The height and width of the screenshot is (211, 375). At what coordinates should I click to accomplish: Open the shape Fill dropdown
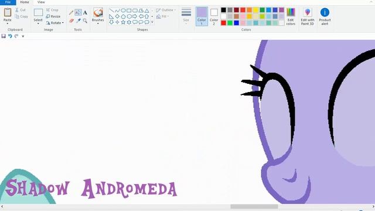(163, 16)
